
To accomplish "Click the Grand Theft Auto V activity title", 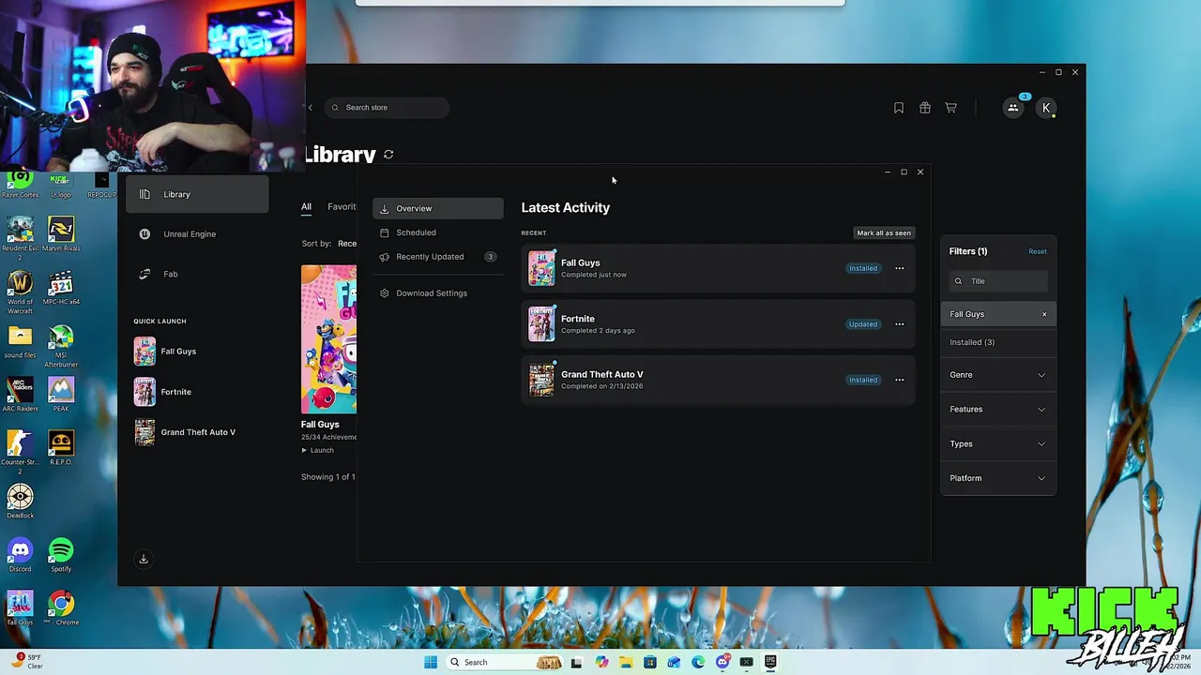I will (x=602, y=374).
